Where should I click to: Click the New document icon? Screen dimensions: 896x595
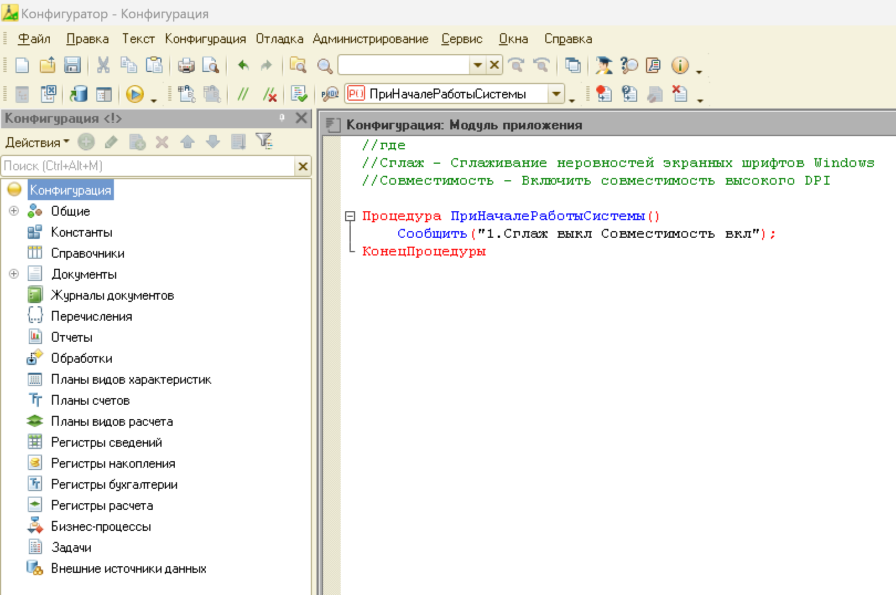(x=22, y=65)
